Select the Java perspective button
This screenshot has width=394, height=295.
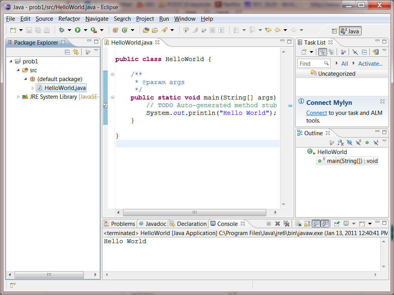point(350,31)
